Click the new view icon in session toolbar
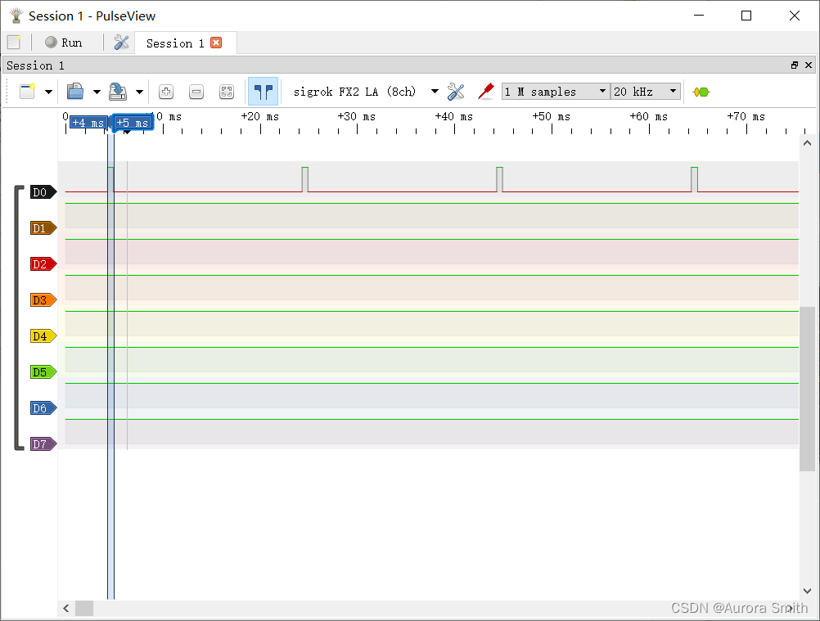This screenshot has width=820, height=621. [27, 92]
